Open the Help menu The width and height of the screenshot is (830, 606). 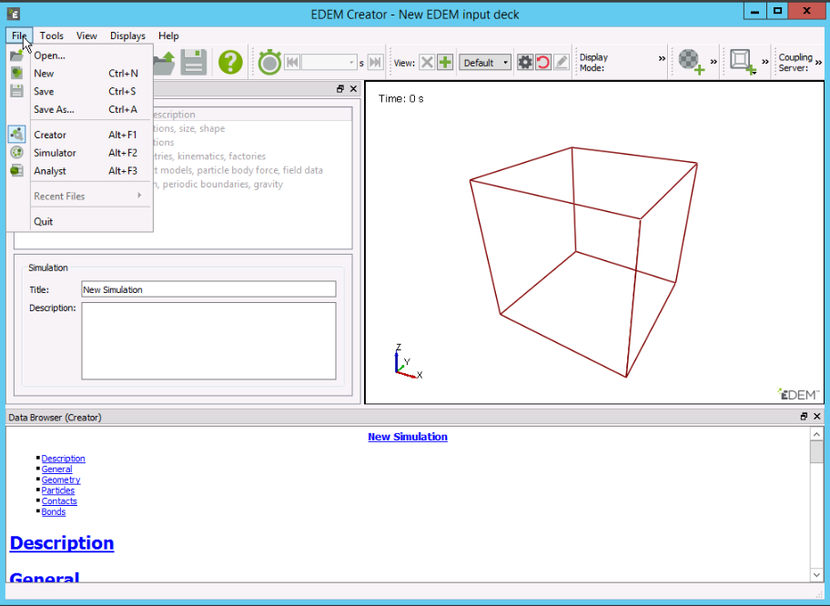click(168, 35)
